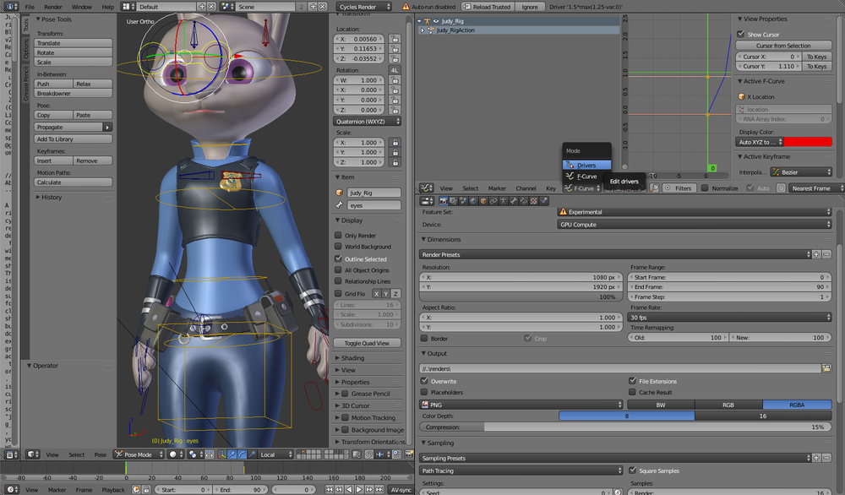Click the red Display Color swatch
This screenshot has height=495, width=845.
tap(808, 142)
